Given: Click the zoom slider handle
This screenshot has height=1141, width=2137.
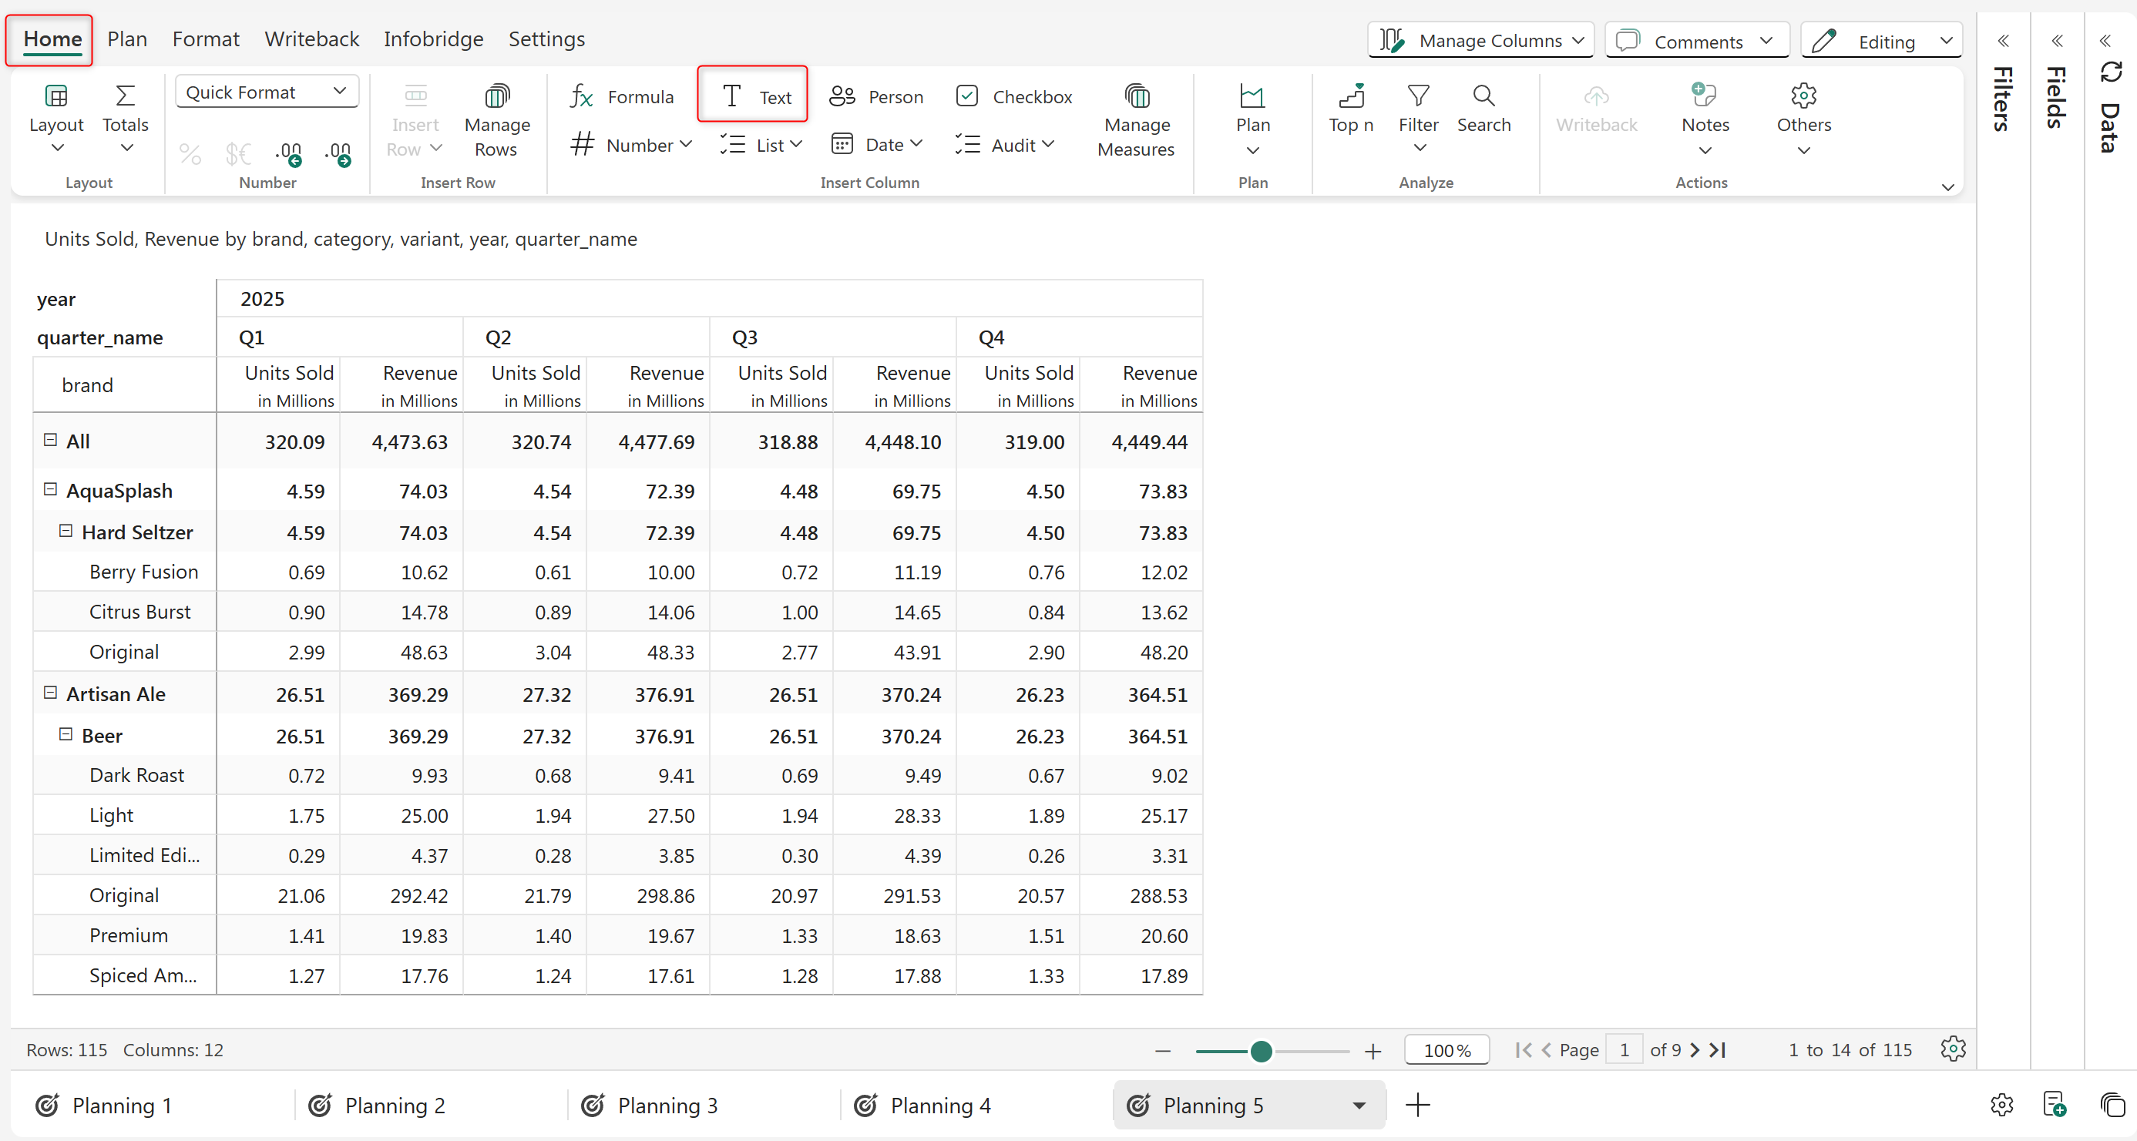Looking at the screenshot, I should click(x=1261, y=1051).
